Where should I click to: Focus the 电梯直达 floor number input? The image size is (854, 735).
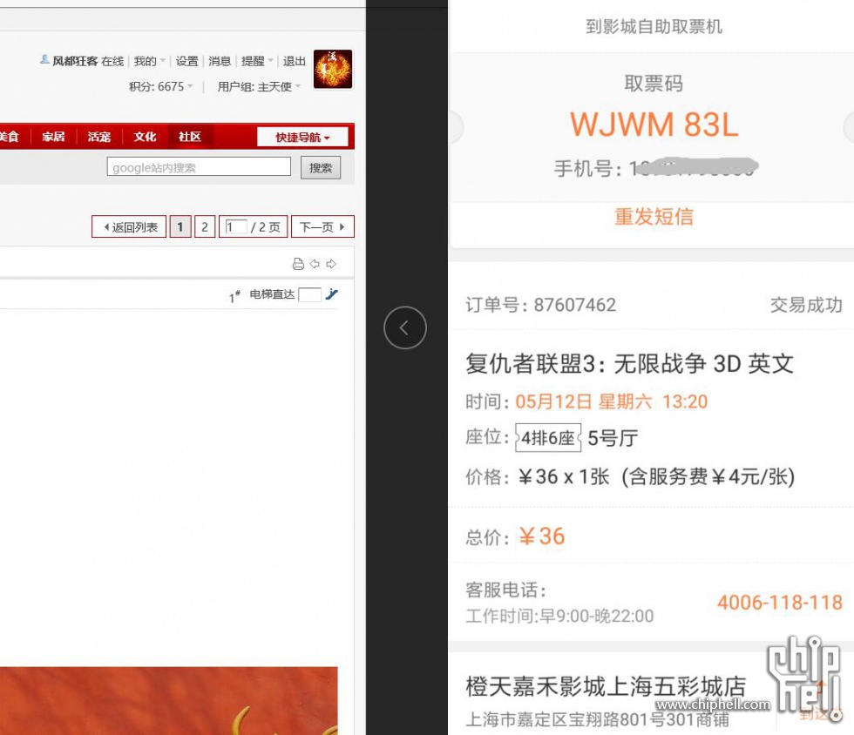point(309,294)
